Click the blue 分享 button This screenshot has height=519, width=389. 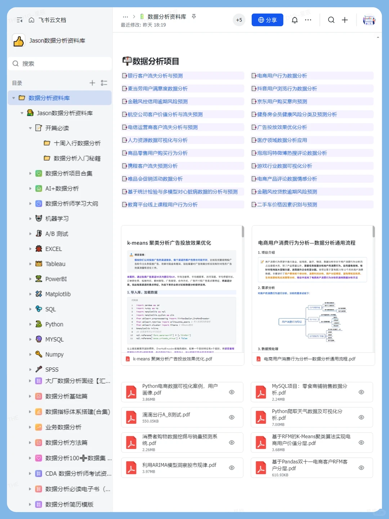(x=267, y=20)
